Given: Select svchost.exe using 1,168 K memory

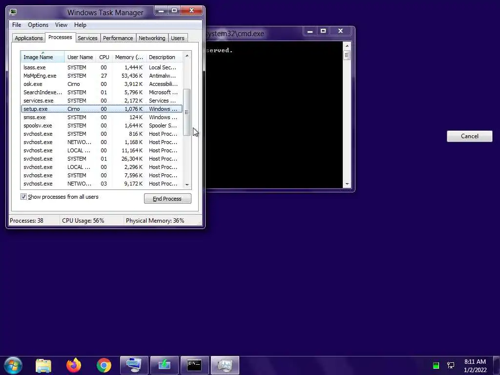Looking at the screenshot, I should coord(102,142).
